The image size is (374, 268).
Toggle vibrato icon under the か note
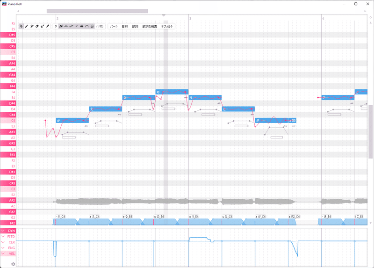86,126
